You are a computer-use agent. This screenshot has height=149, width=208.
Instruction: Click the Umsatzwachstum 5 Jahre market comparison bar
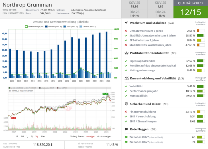click(201, 31)
